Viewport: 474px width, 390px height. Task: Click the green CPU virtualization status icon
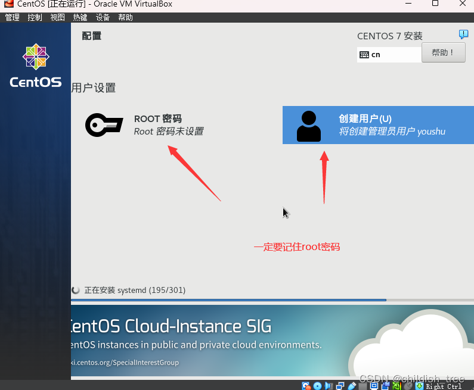(397, 386)
